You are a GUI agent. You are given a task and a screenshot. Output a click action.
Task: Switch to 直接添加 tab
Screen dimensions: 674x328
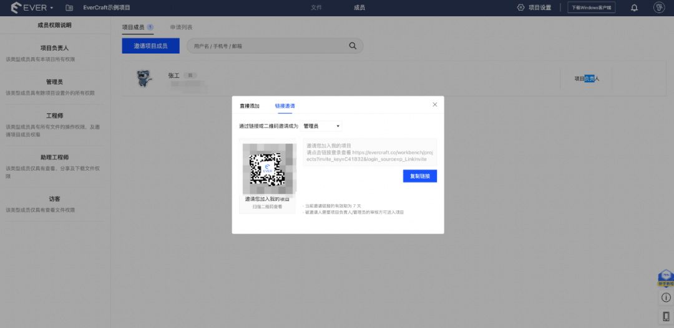click(x=249, y=106)
